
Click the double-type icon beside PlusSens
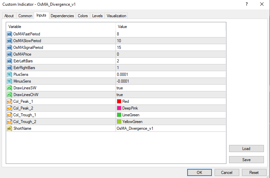[x=9, y=75]
